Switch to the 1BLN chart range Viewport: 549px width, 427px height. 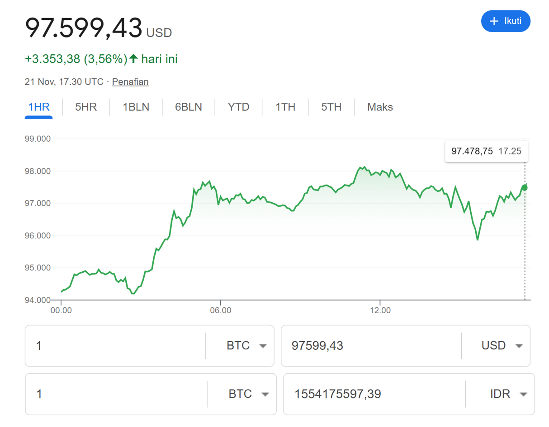pos(136,107)
